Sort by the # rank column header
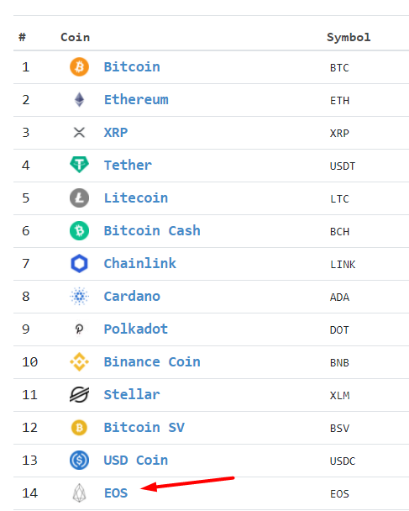Screen dimensions: 409x511 [22, 37]
